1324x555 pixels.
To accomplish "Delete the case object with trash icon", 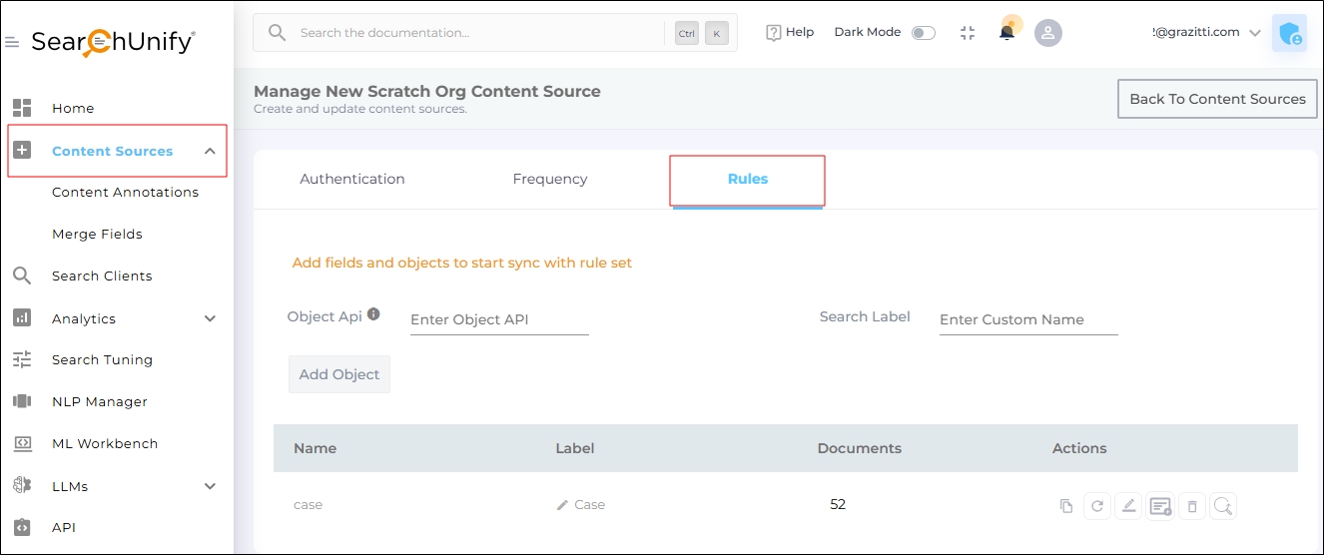I will (x=1191, y=506).
